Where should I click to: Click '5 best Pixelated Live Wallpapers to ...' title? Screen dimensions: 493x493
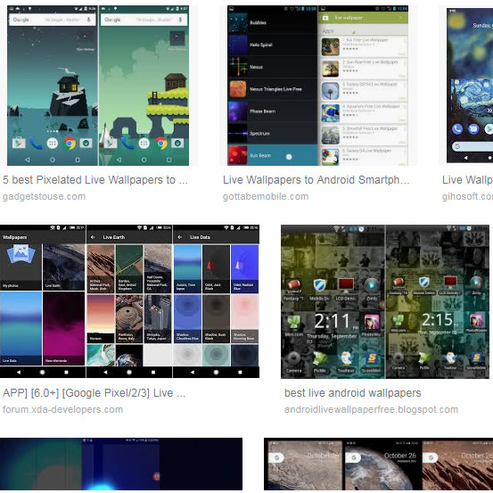[95, 180]
